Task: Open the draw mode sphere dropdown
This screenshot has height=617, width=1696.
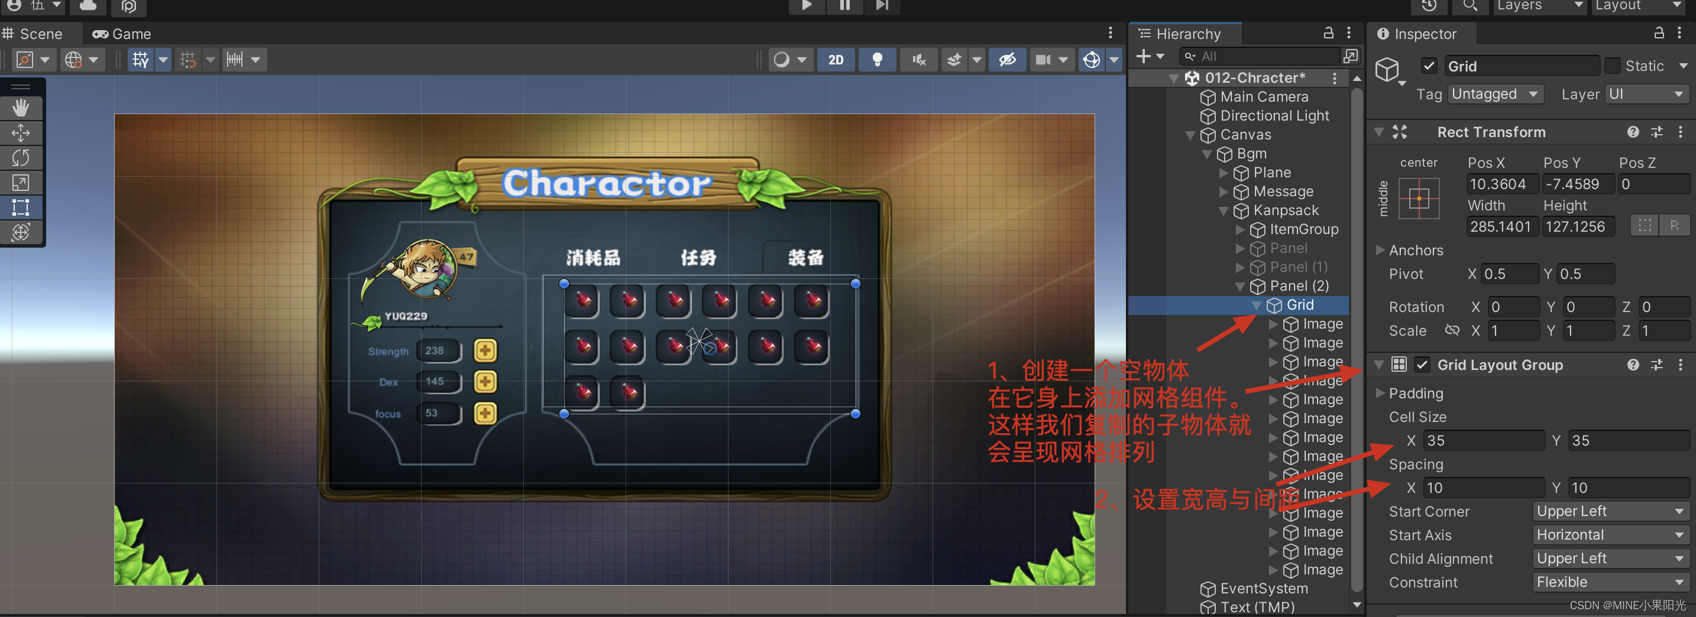Action: [x=790, y=60]
